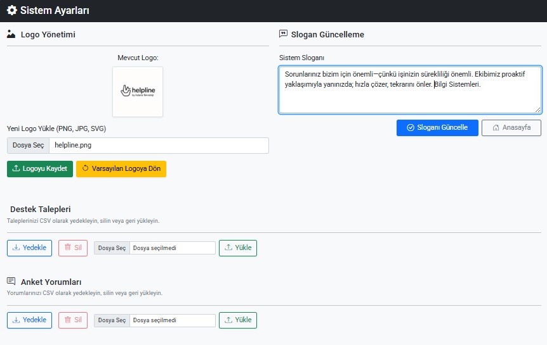
Task: Select a CSV file for Anket Yorumları
Action: coord(112,320)
